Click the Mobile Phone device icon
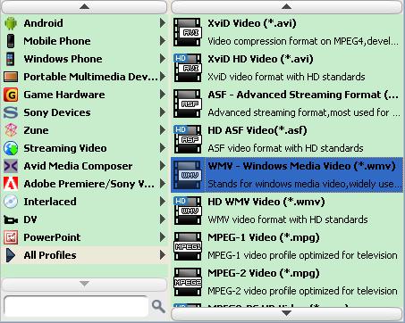Image resolution: width=405 pixels, height=323 pixels. 11,41
